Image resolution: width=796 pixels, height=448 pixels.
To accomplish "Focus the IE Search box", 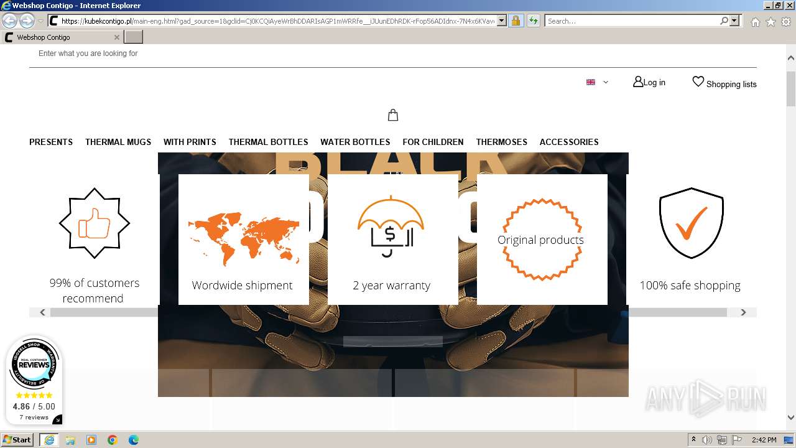I will pos(632,21).
